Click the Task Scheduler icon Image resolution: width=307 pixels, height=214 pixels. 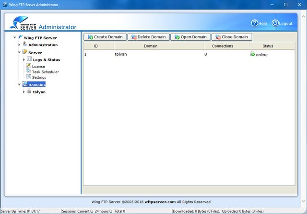pyautogui.click(x=28, y=71)
